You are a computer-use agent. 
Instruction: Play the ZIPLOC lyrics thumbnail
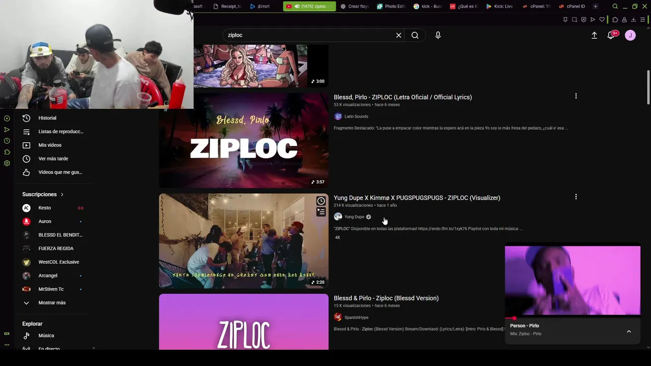(x=244, y=140)
